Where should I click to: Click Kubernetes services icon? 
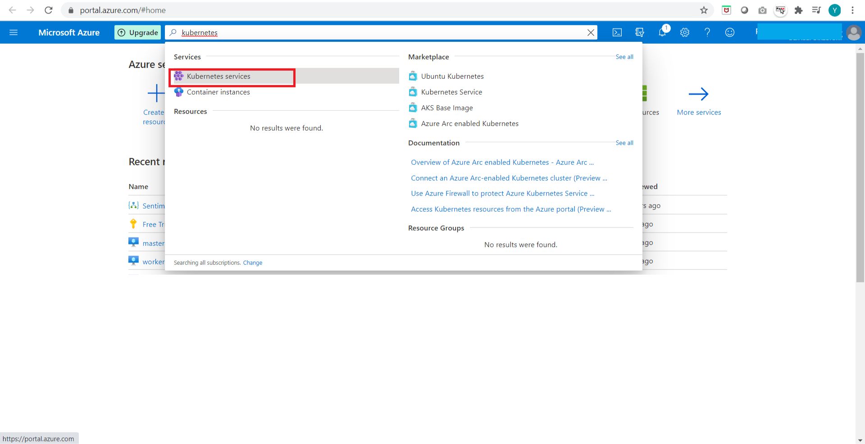[179, 76]
